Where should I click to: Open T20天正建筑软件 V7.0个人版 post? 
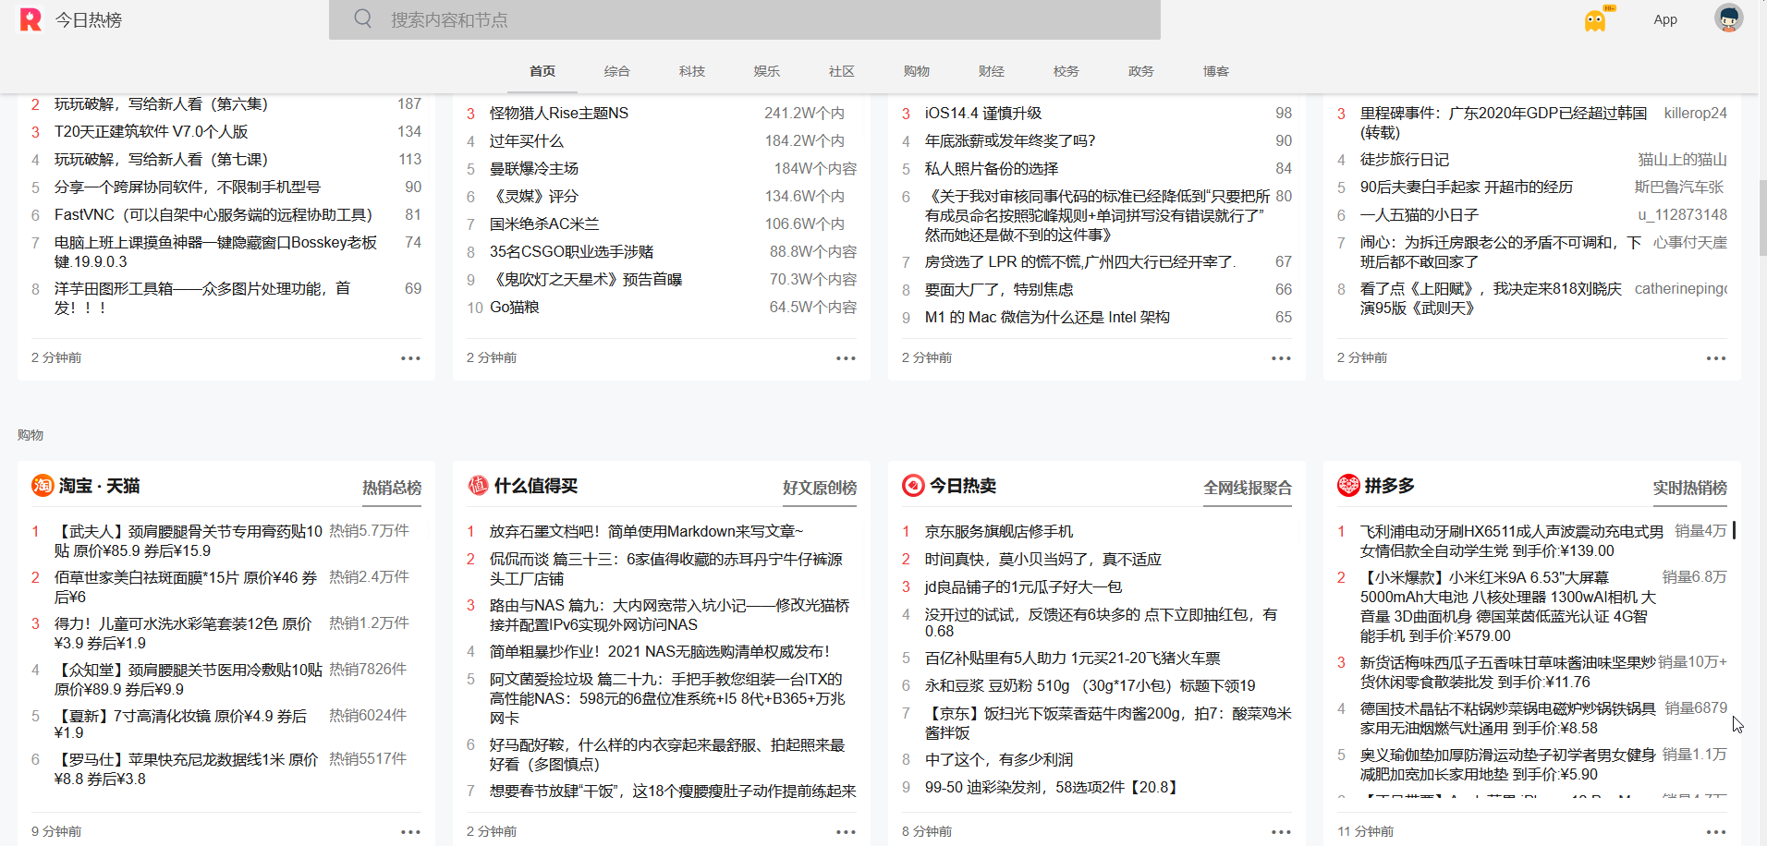[x=152, y=132]
